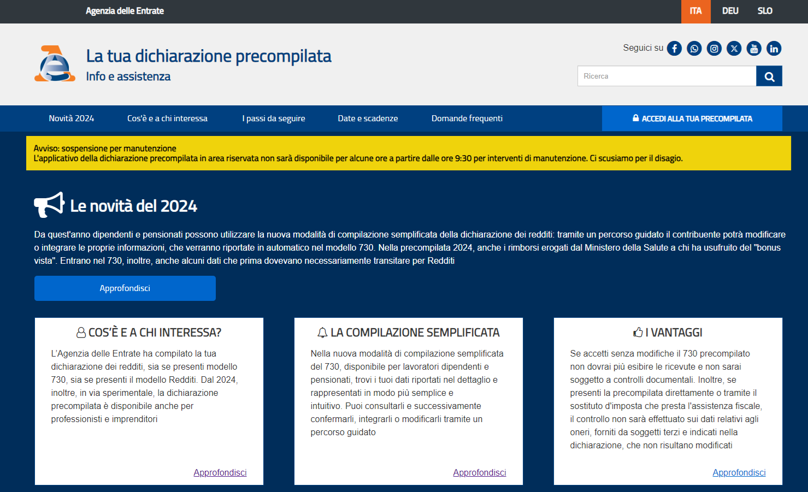This screenshot has width=808, height=492.
Task: Click the Seguici su label
Action: tap(643, 48)
